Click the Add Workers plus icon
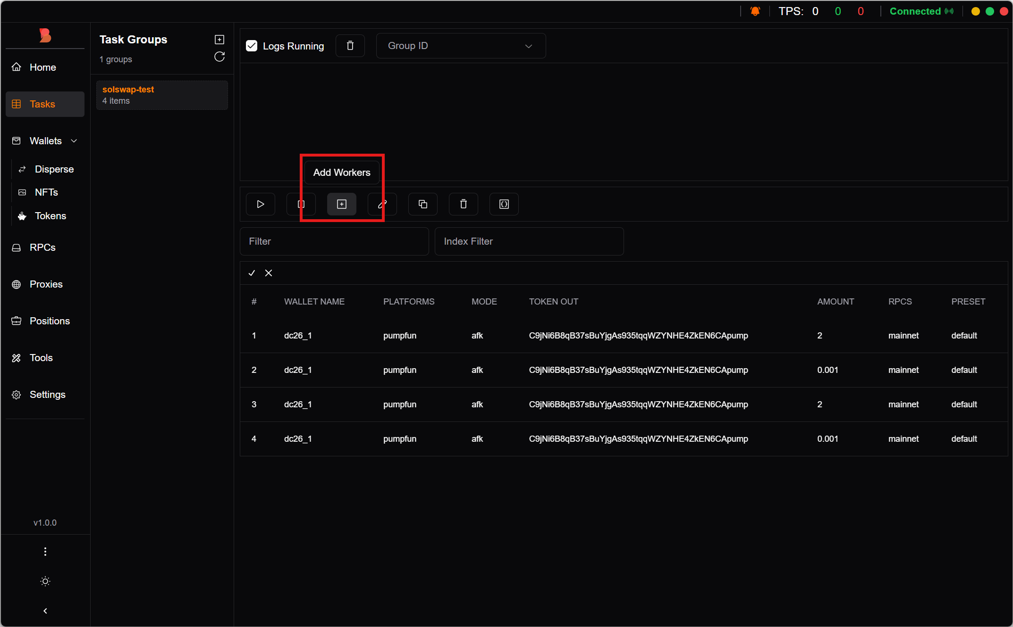Viewport: 1013px width, 627px height. coord(341,204)
